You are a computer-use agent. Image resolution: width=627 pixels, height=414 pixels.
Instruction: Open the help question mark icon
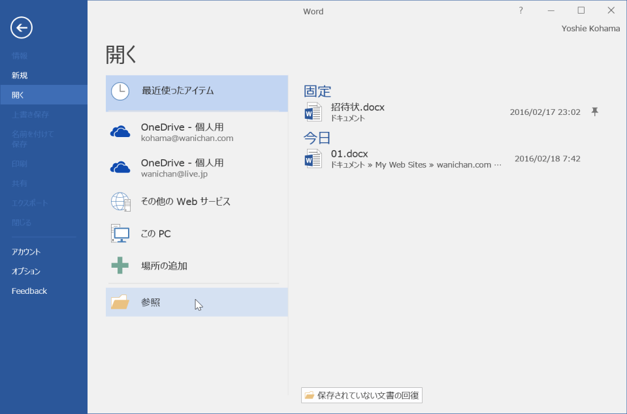pos(521,11)
